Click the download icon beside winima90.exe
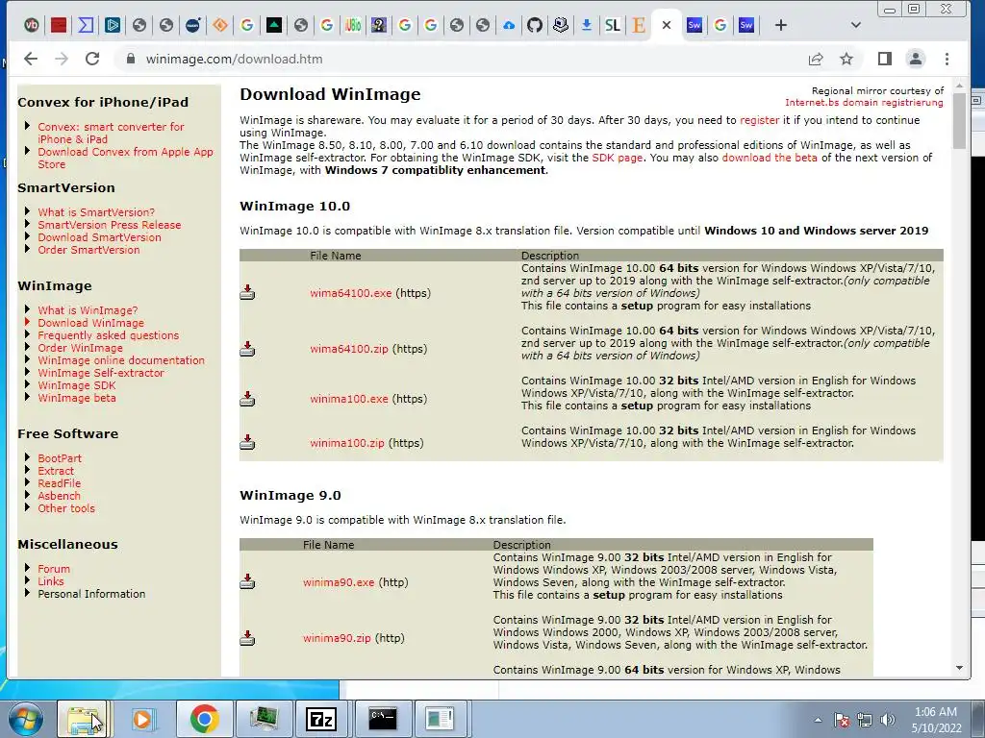Viewport: 985px width, 738px height. click(247, 581)
